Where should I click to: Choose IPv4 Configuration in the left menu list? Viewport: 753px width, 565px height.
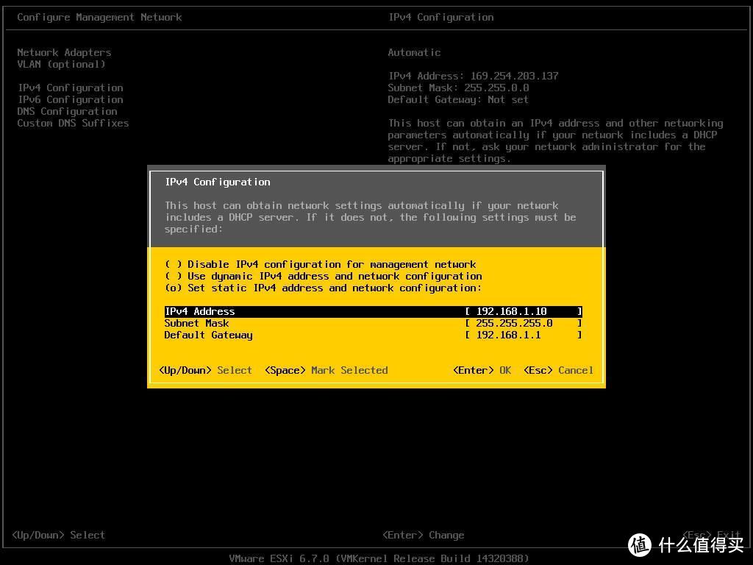pyautogui.click(x=70, y=88)
